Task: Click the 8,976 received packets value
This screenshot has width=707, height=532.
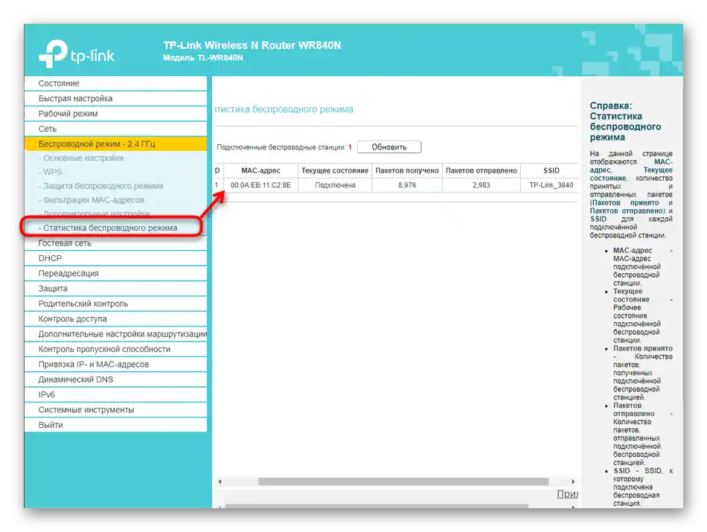Action: click(x=406, y=185)
